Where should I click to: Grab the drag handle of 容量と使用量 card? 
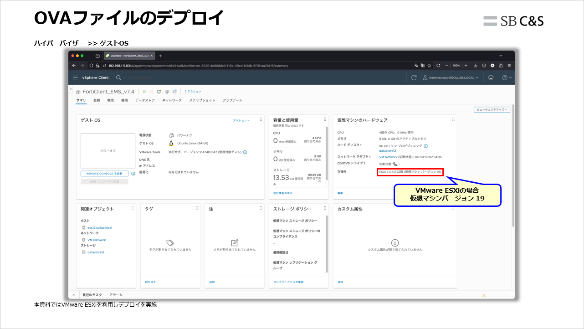click(x=325, y=119)
